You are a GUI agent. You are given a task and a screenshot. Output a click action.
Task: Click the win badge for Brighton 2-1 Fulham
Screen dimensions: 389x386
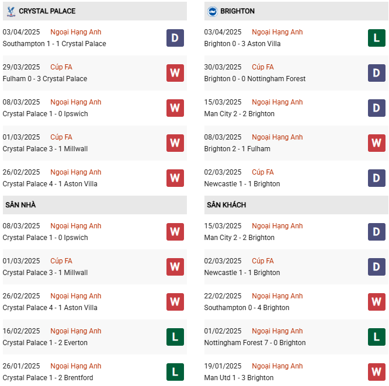377,143
